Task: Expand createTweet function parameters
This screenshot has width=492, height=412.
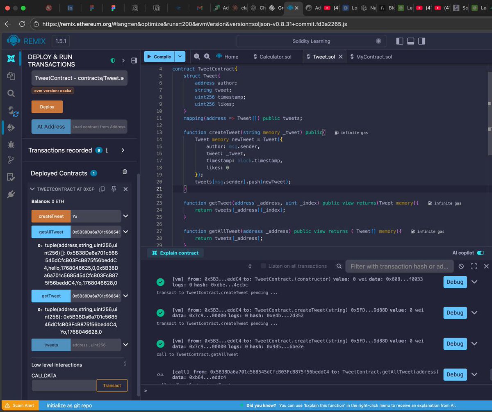Action: [125, 216]
